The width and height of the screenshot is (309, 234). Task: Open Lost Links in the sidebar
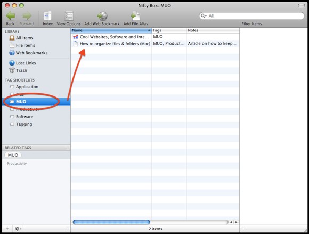(x=26, y=63)
